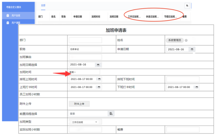Screen dimensions: 221x136
Task: Open the 加班类型 dropdown
Action: pos(85,122)
